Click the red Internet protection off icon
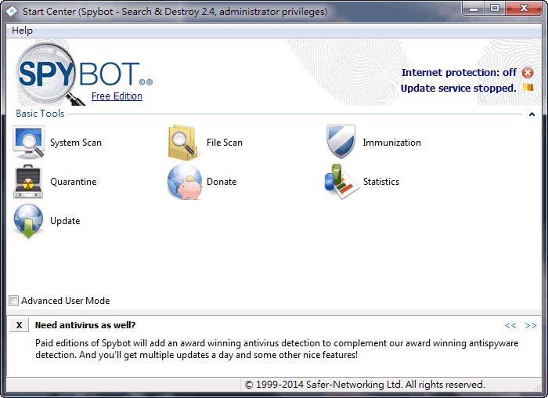Image resolution: width=548 pixels, height=398 pixels. pos(528,73)
